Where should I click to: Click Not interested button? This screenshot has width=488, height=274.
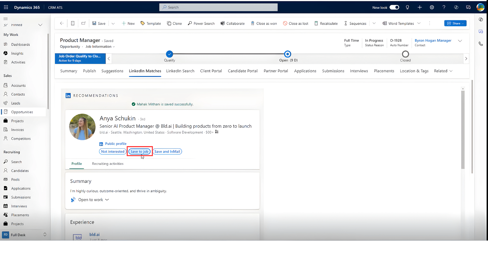click(113, 152)
